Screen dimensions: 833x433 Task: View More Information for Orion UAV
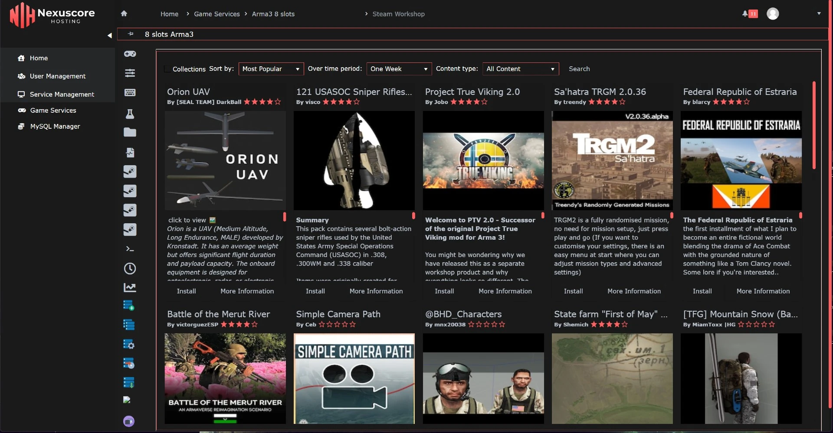247,291
